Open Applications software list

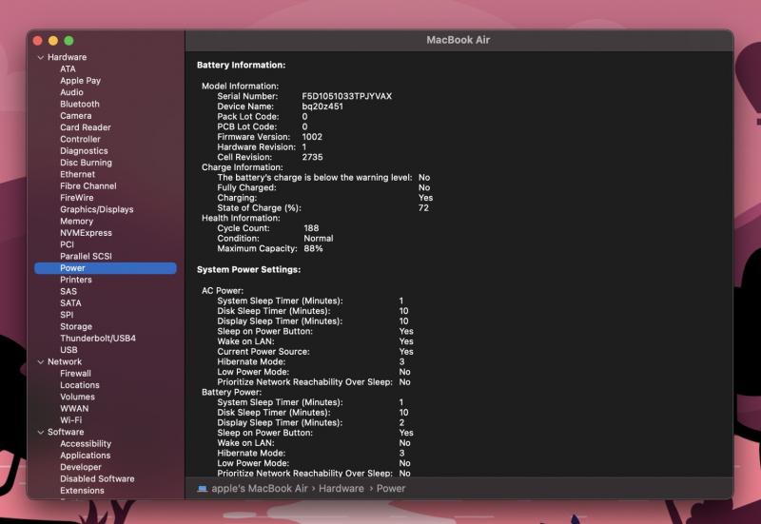tap(85, 456)
